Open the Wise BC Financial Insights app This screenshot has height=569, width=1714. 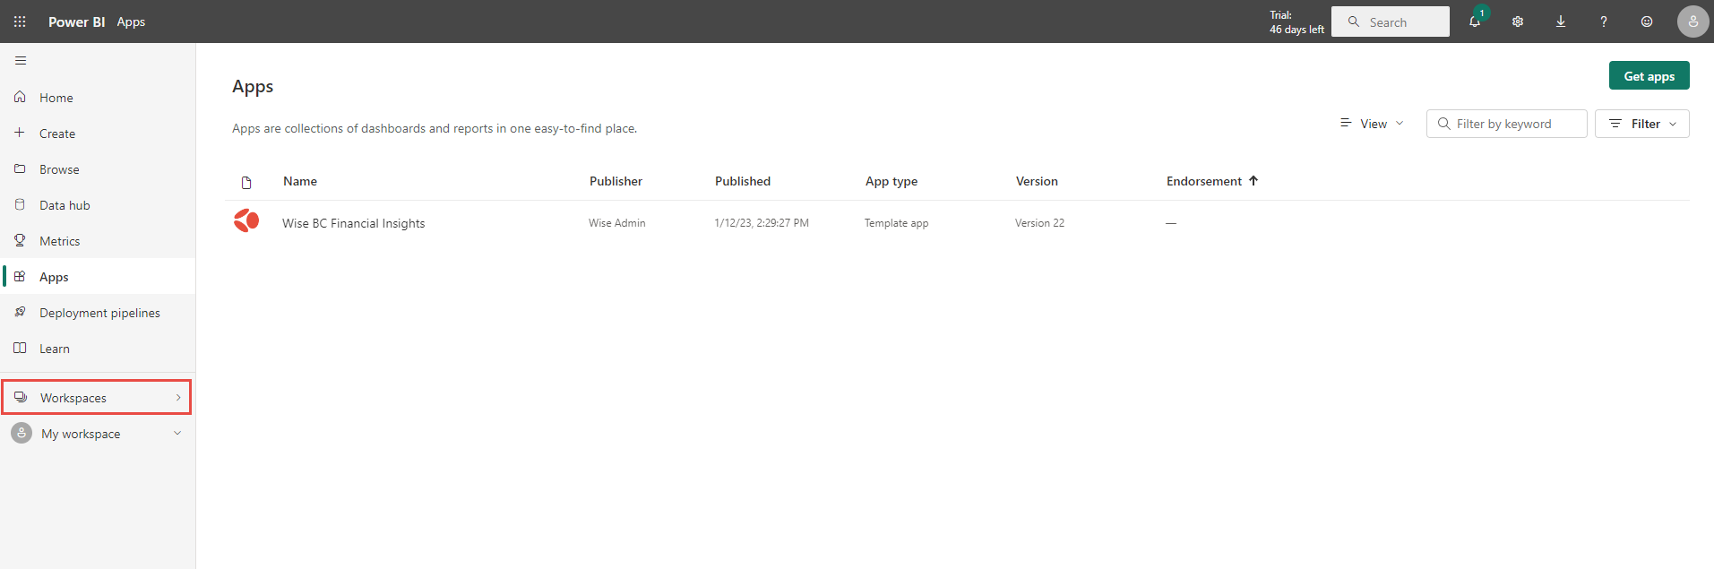point(353,223)
